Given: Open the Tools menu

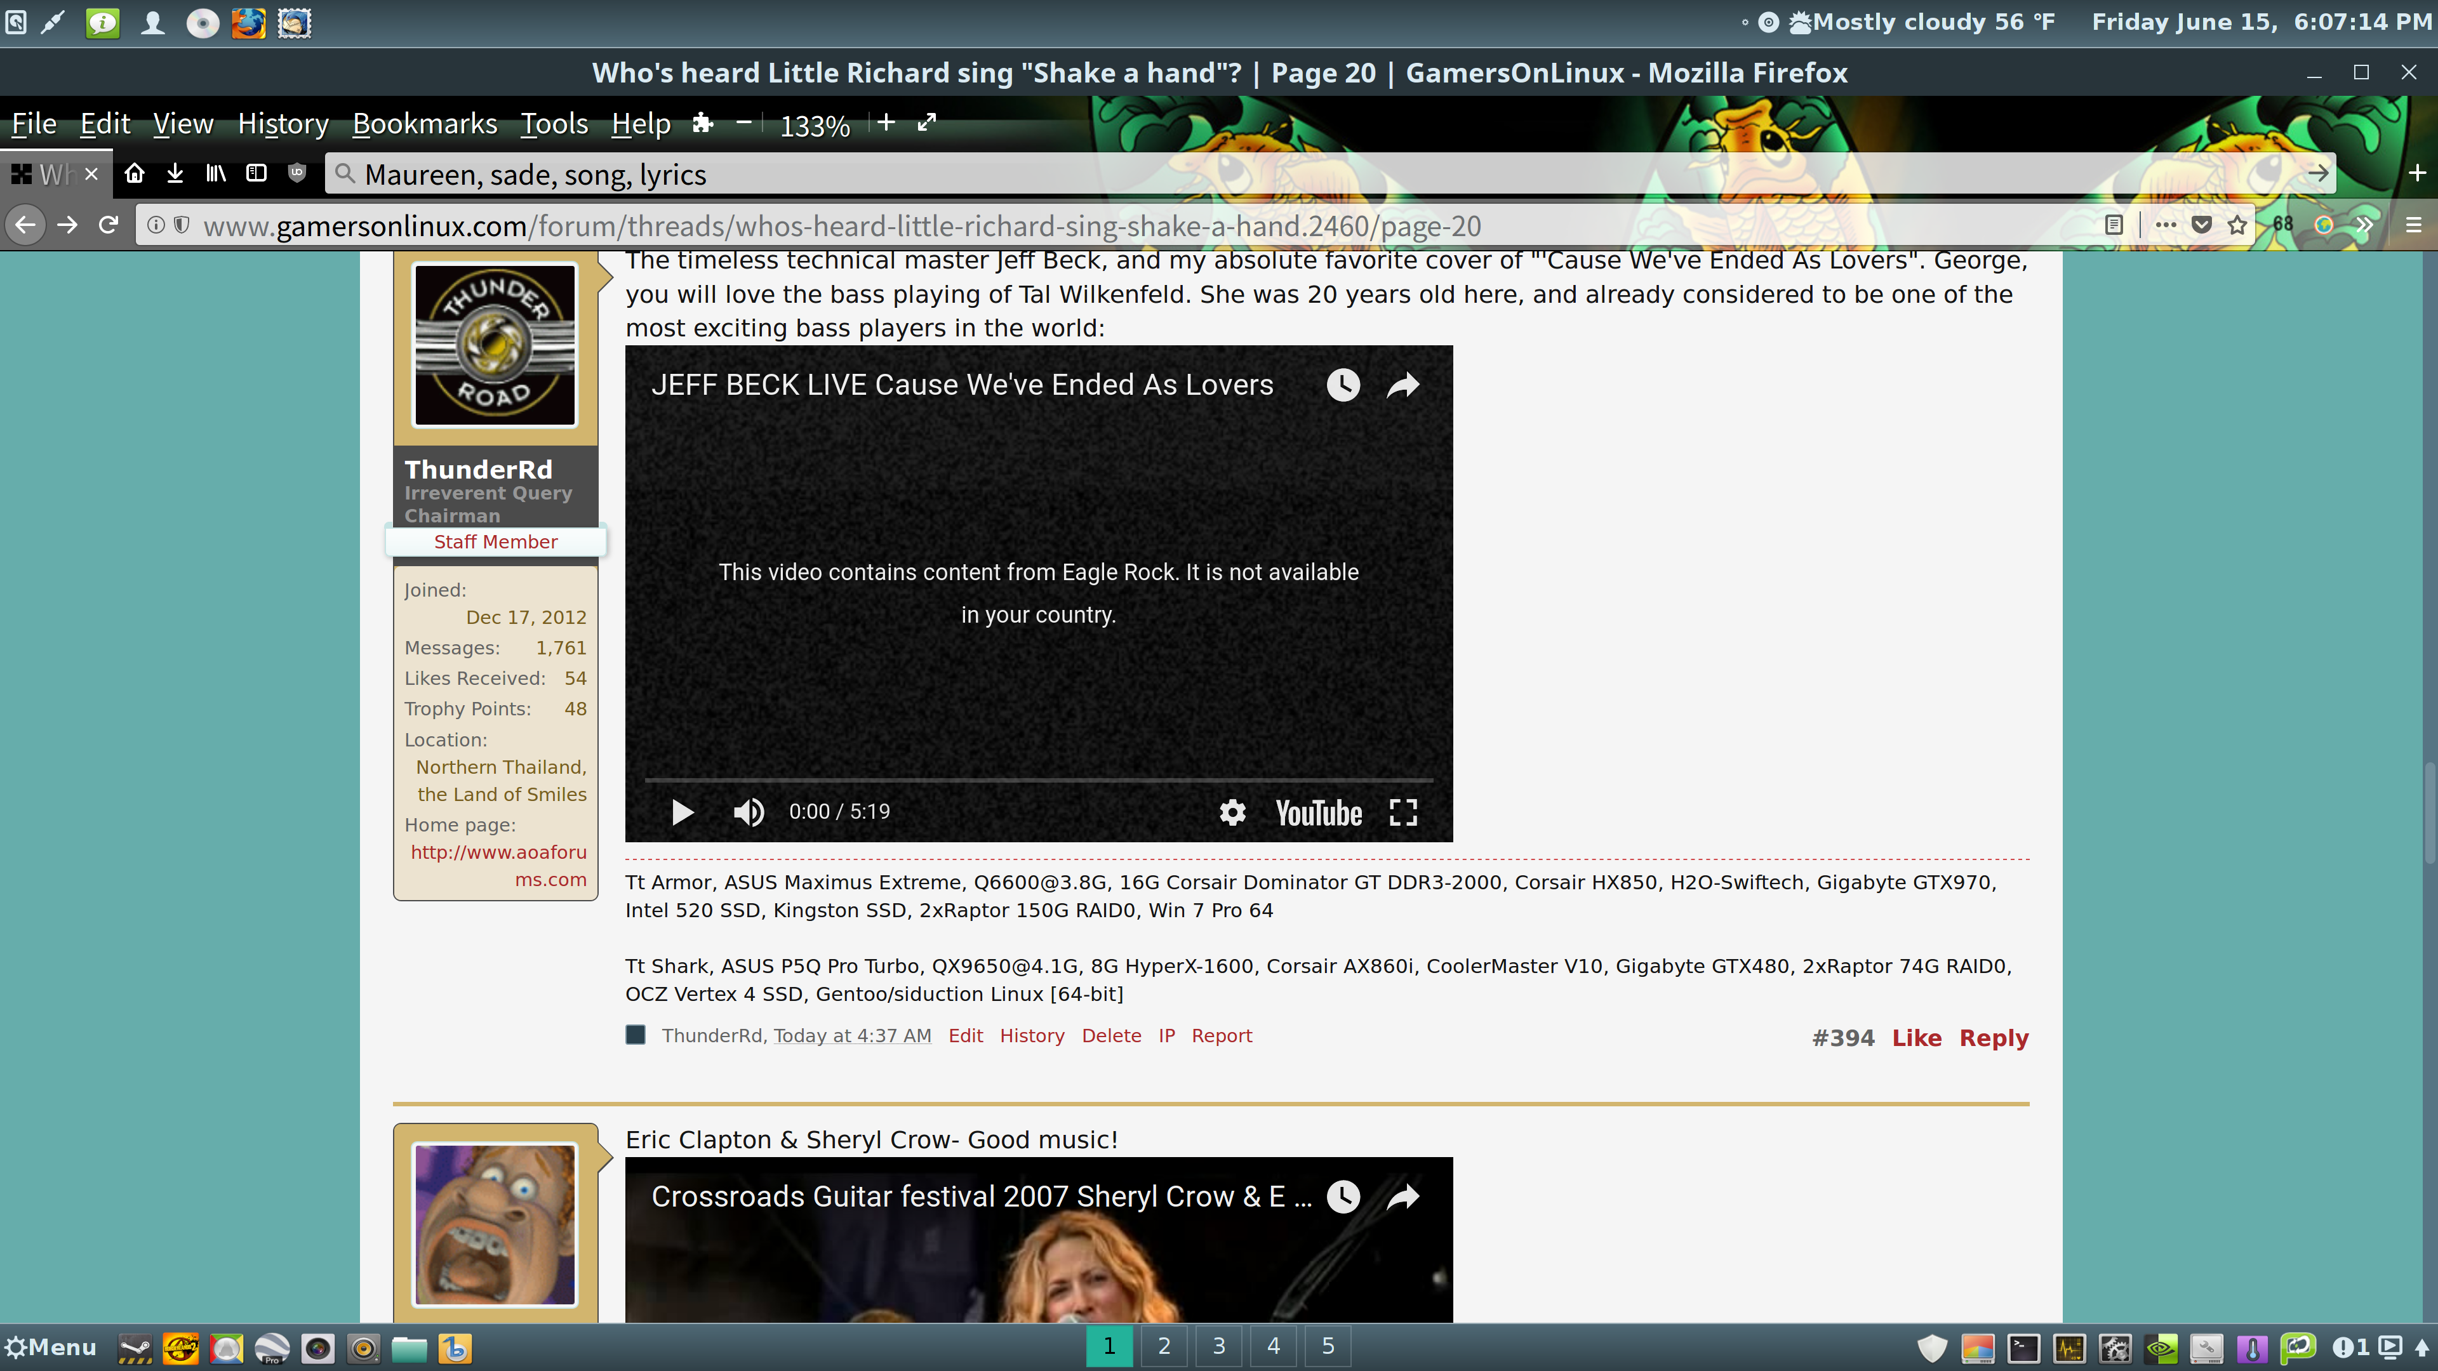Looking at the screenshot, I should [555, 124].
